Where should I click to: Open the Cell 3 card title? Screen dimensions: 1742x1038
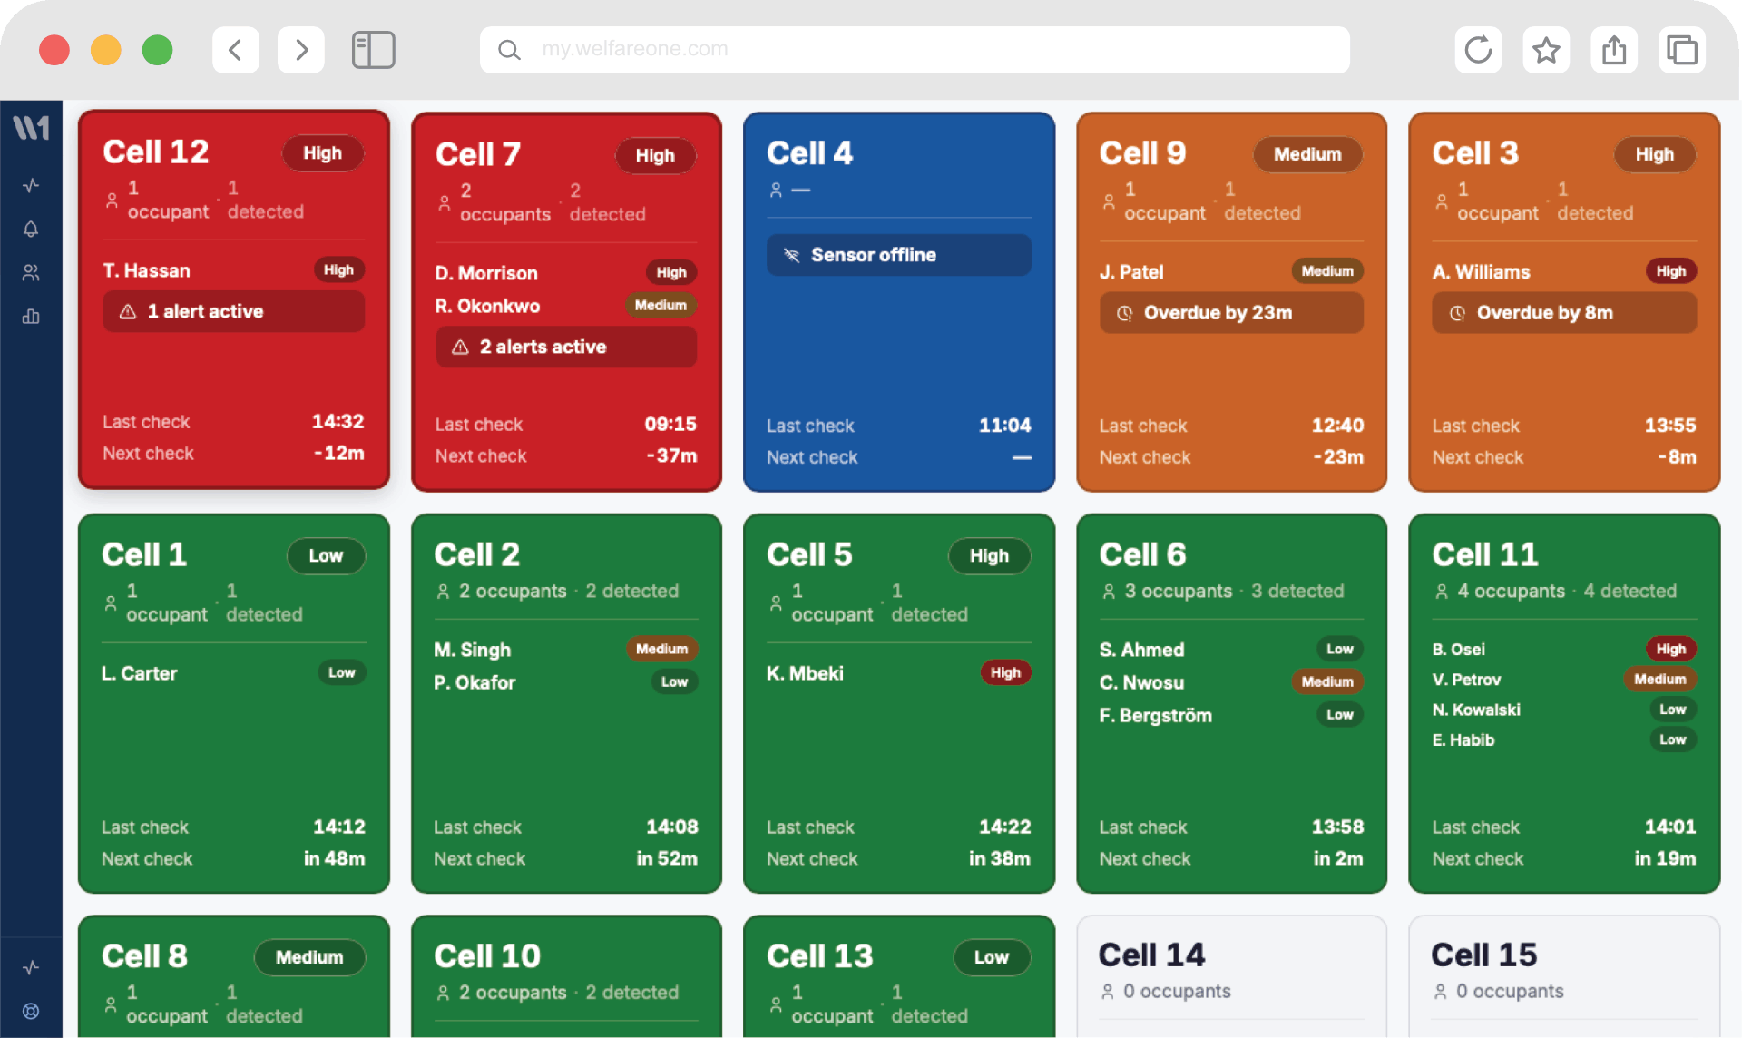(1475, 153)
